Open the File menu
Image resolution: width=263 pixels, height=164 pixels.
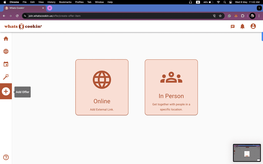[24, 2]
